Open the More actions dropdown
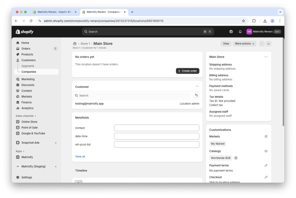Image resolution: width=296 pixels, height=198 pixels. (x=244, y=43)
